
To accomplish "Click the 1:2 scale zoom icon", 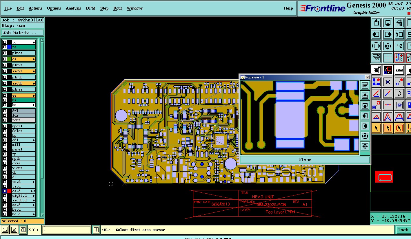I will click(399, 46).
